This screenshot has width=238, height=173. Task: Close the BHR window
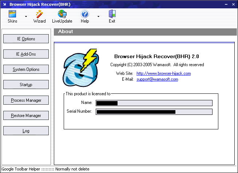pos(233,4)
